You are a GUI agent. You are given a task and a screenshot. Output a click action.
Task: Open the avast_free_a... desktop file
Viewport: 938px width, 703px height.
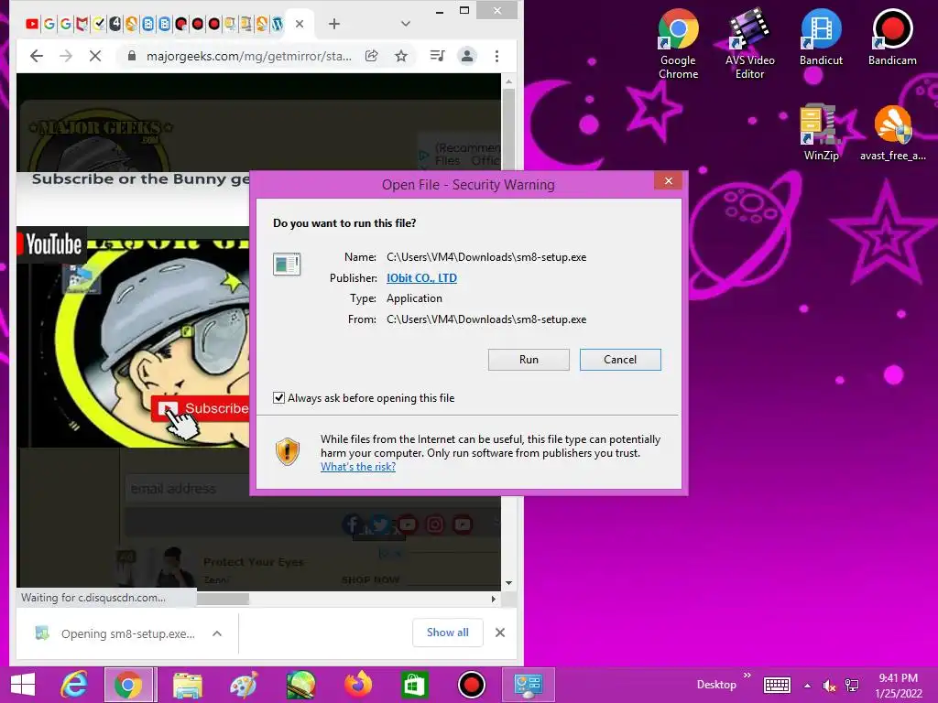pyautogui.click(x=892, y=132)
